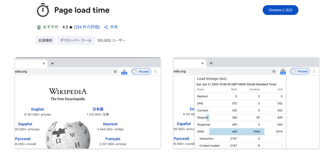Click the Sun Jun 21 2020 timestamp line
The image size is (335, 161).
pyautogui.click(x=236, y=84)
